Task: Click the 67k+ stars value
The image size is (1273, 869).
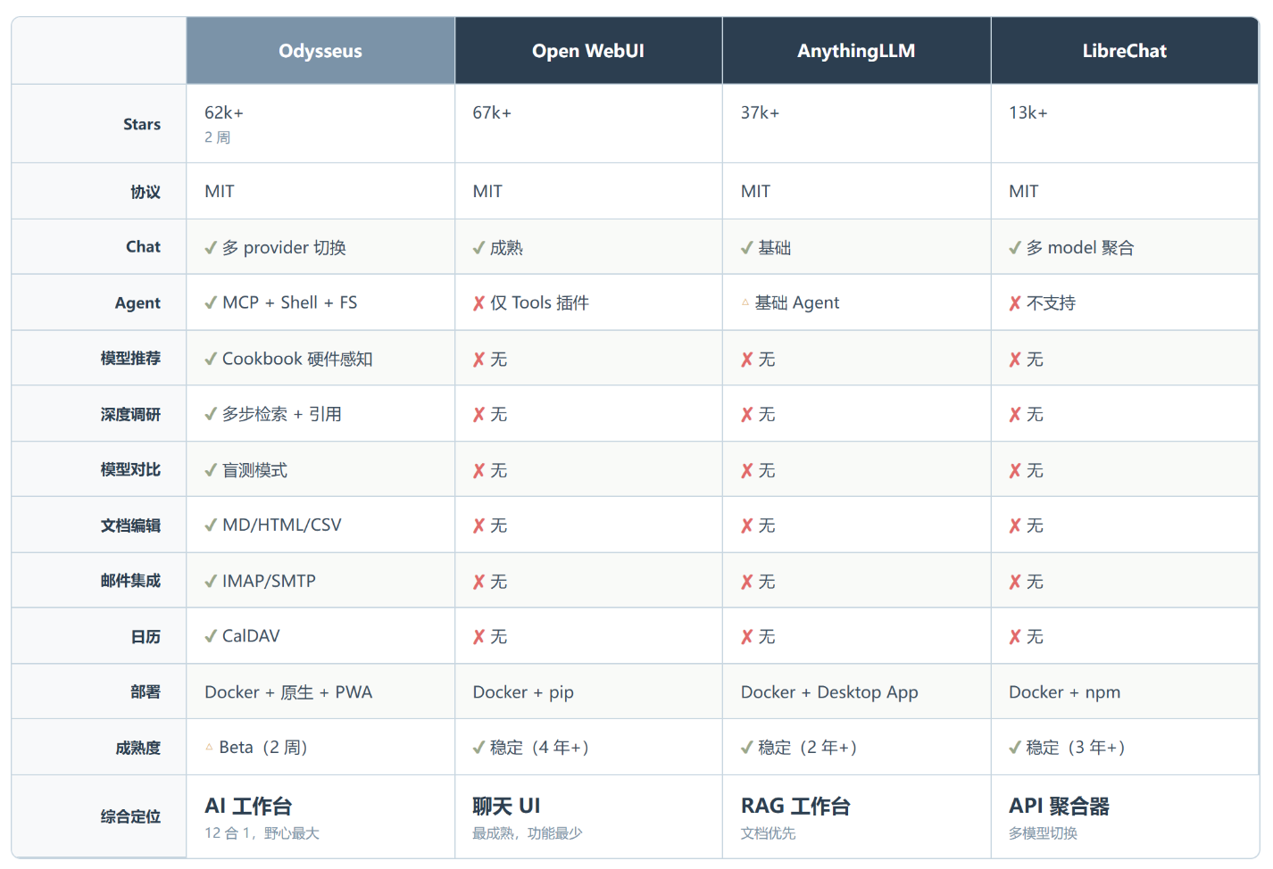Action: (492, 112)
